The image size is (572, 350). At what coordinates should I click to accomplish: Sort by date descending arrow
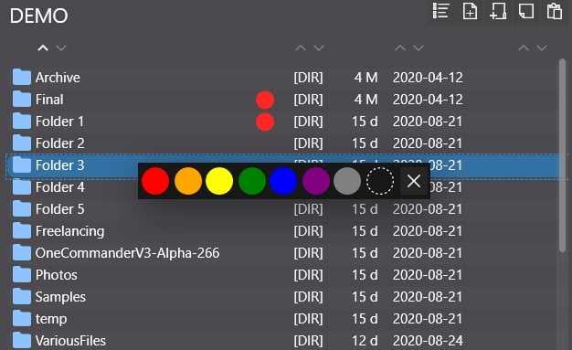coord(418,48)
